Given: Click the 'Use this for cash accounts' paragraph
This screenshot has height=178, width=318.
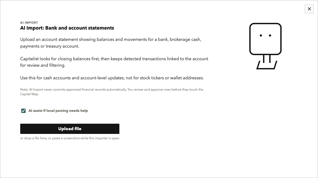Looking at the screenshot, I should coord(112,78).
